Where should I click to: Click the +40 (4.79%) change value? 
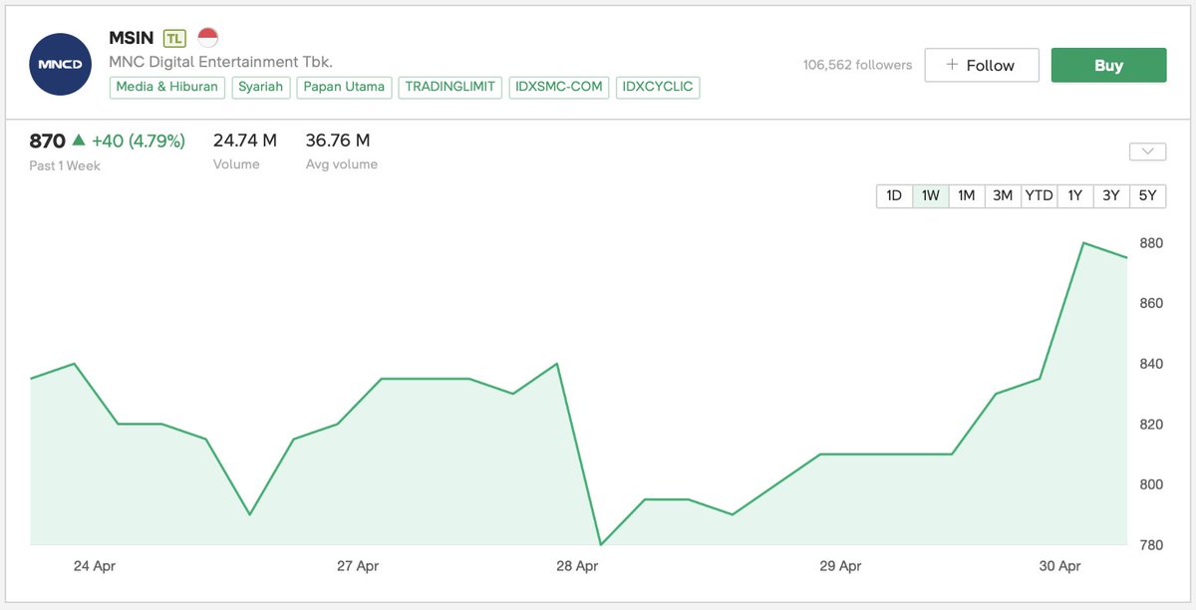(139, 142)
